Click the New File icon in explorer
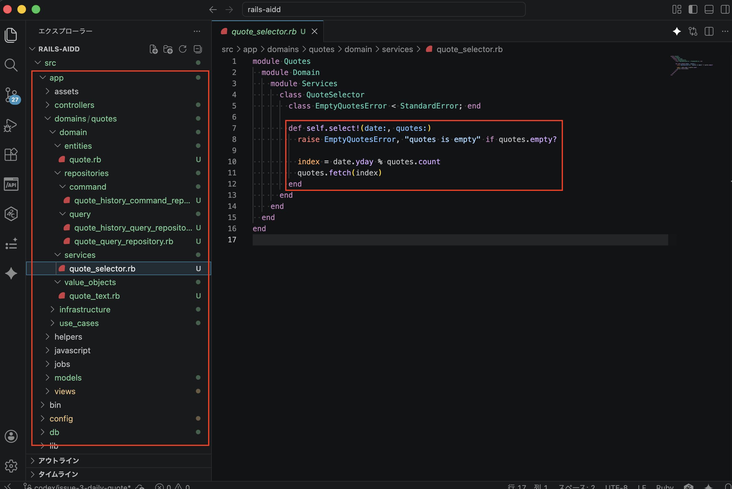This screenshot has width=732, height=489. click(153, 49)
